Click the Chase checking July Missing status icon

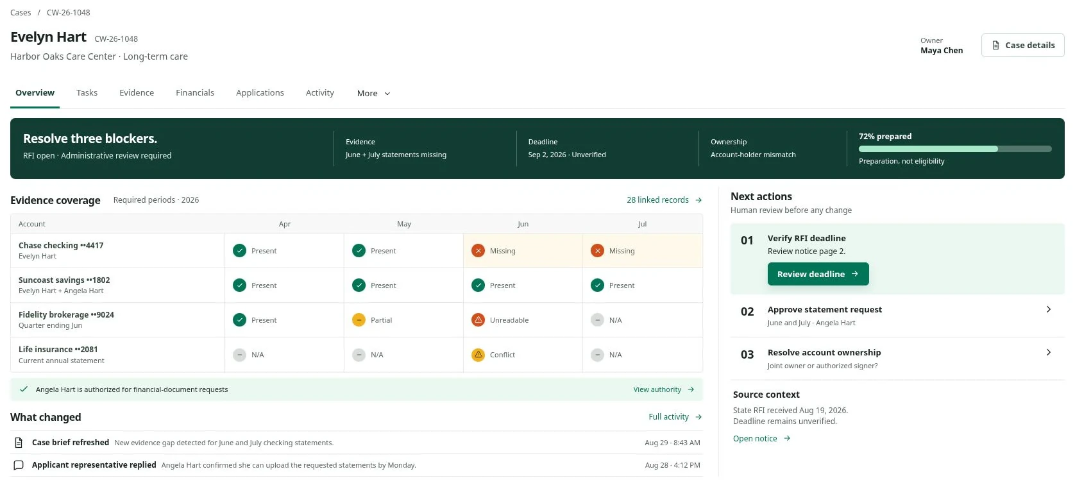pos(597,251)
